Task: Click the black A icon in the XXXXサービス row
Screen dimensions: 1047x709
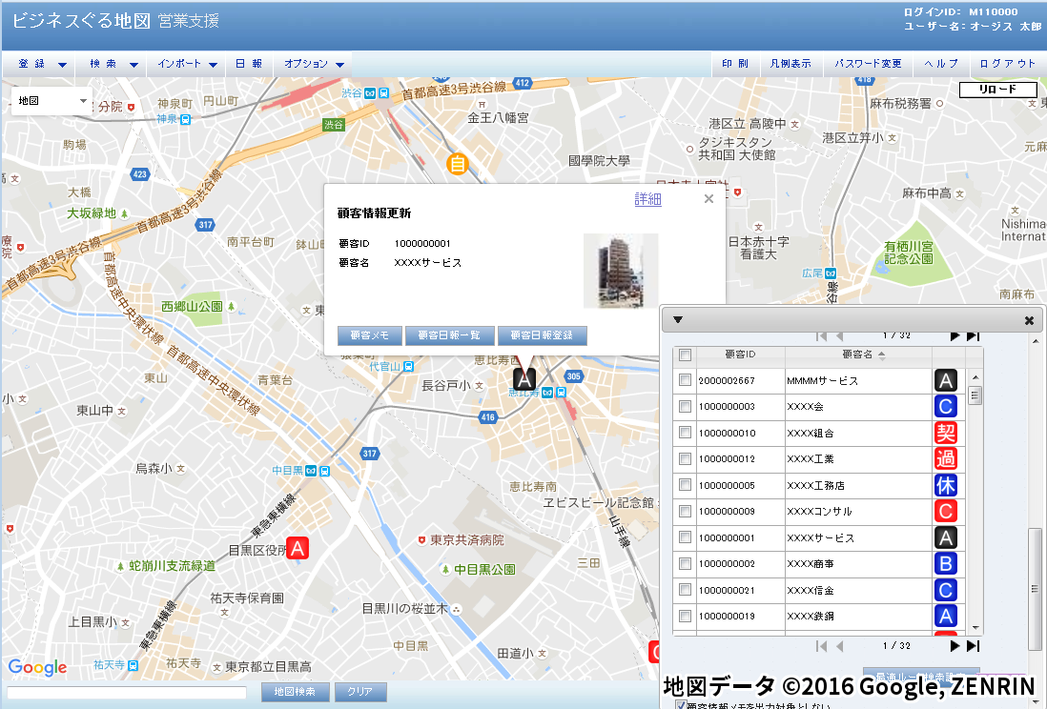Action: (x=946, y=537)
